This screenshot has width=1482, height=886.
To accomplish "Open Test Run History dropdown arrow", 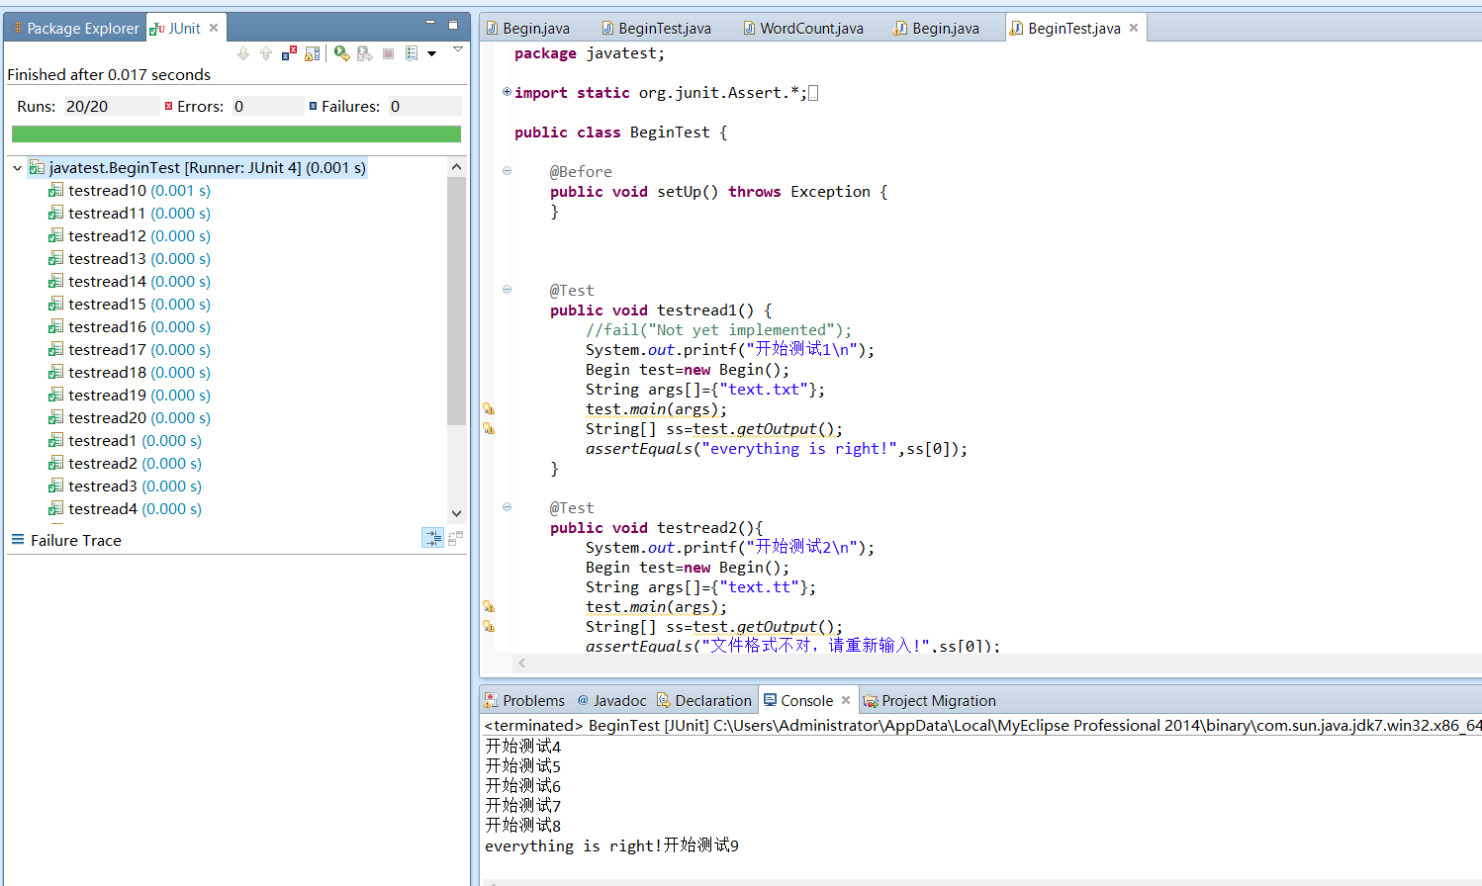I will pos(431,53).
